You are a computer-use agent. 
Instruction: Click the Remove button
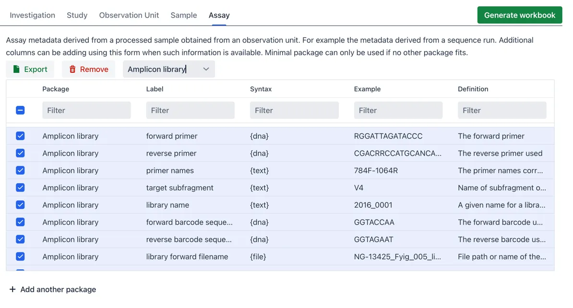point(88,69)
